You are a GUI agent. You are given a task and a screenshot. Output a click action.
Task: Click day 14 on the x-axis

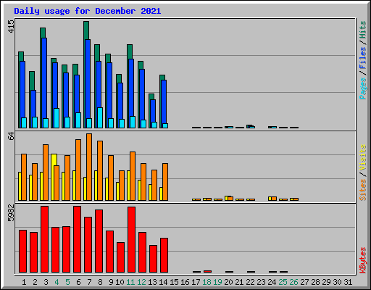[163, 282]
